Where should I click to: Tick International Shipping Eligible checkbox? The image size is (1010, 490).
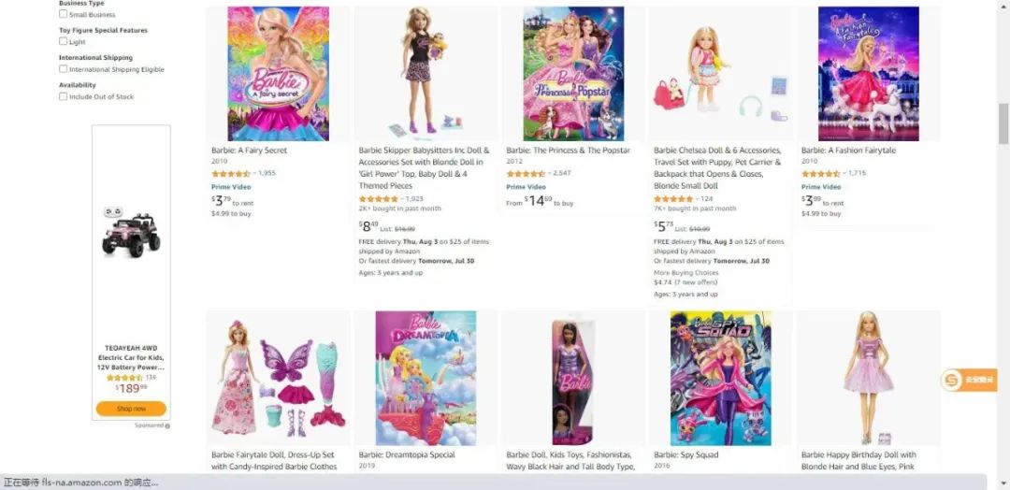64,68
